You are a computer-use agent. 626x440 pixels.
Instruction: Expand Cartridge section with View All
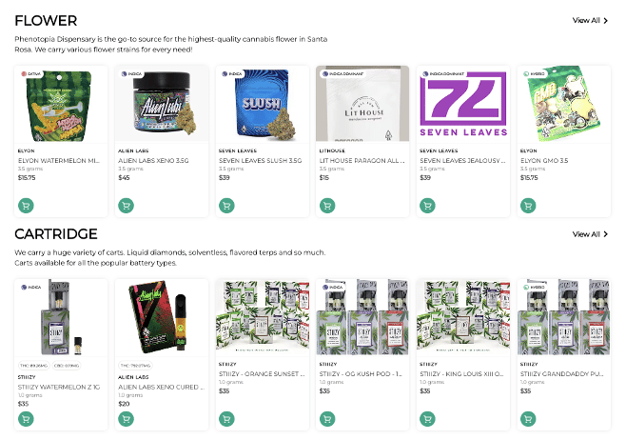(x=590, y=234)
